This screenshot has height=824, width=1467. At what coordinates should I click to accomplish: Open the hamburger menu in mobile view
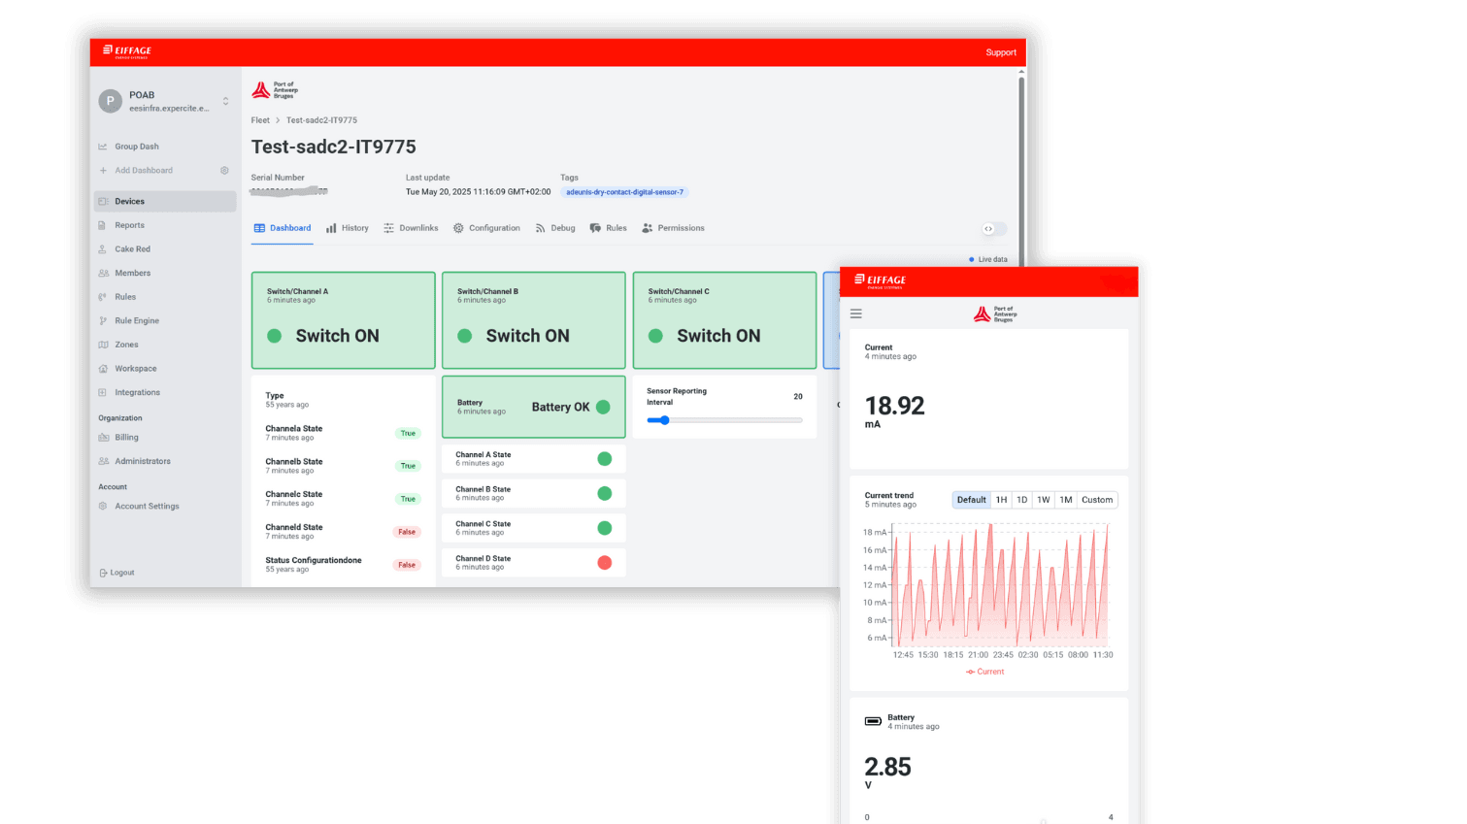[855, 313]
